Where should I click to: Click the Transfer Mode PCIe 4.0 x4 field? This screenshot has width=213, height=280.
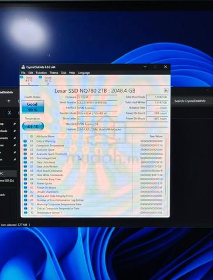point(97,113)
